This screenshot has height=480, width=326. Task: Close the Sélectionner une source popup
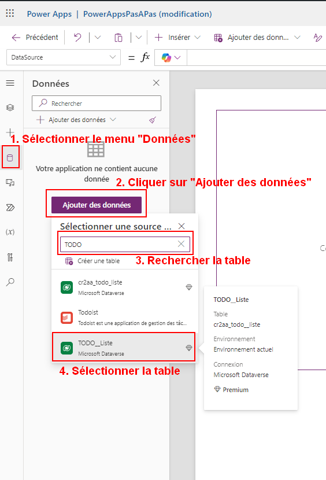[x=181, y=226]
